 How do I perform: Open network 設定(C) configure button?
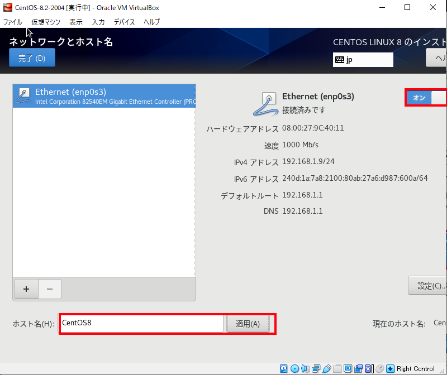point(427,285)
